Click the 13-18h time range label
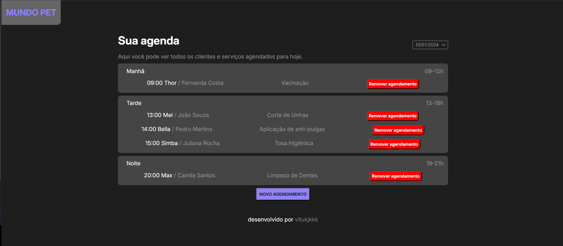The height and width of the screenshot is (246, 563). click(435, 103)
